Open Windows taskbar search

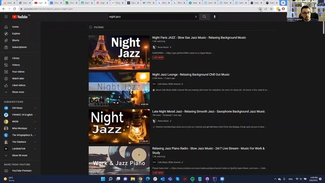pos(111,179)
